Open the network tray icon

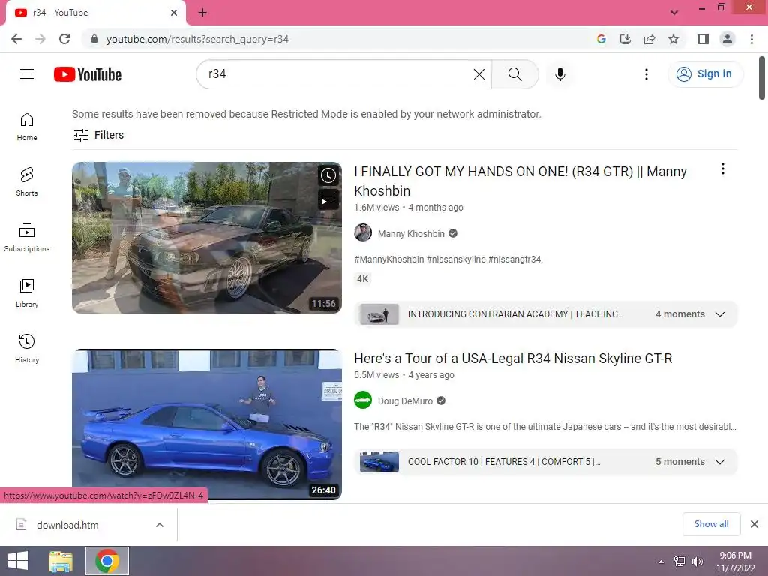pos(679,562)
